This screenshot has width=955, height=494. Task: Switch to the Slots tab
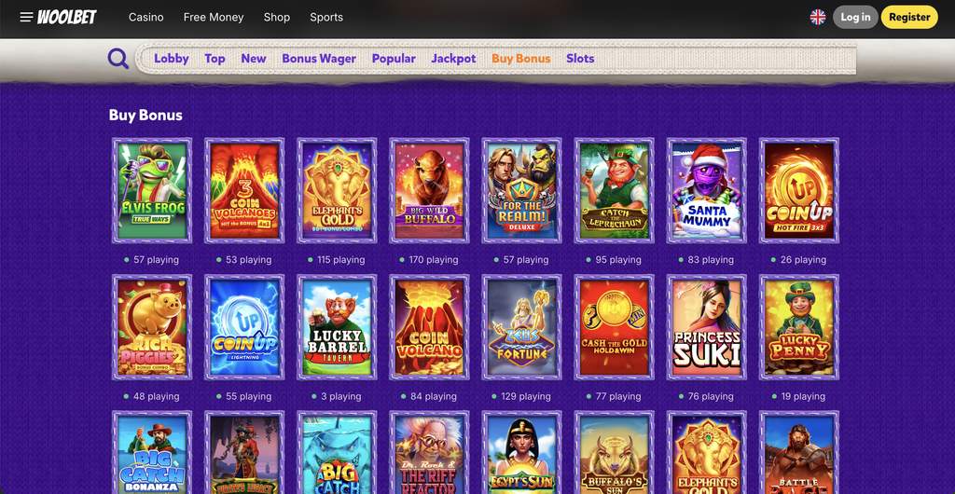(x=580, y=59)
